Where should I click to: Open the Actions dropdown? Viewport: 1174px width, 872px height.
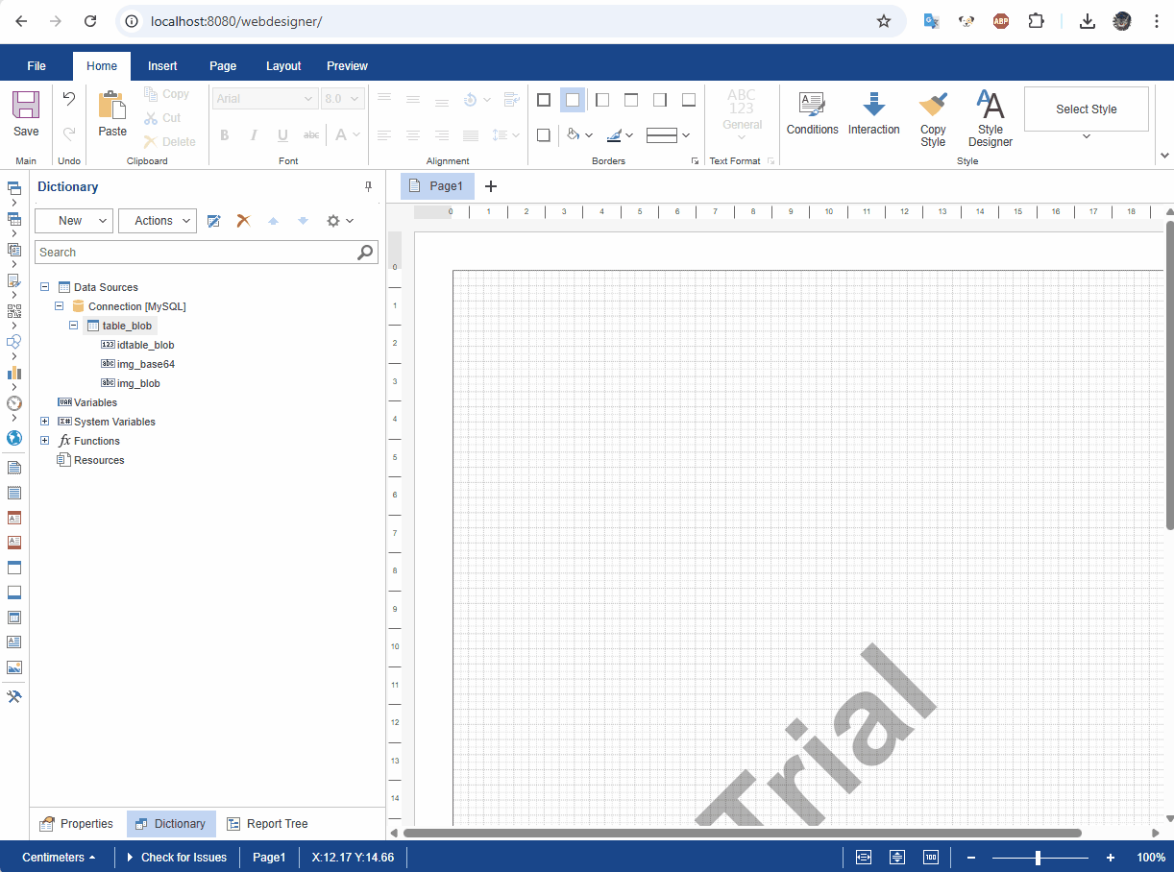click(x=158, y=221)
